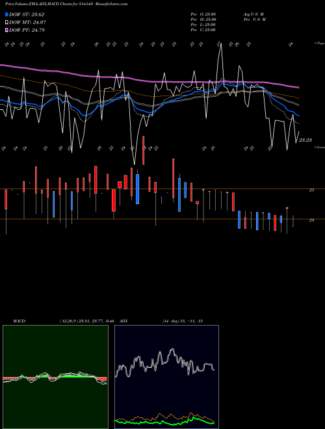Open the green MACD indicator chart
Viewport: 325px width, 429px height.
coord(55,377)
